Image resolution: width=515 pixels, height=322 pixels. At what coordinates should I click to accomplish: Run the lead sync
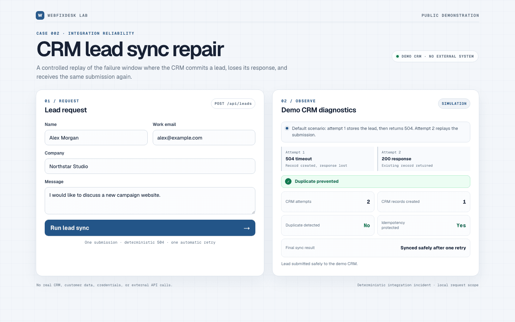point(150,228)
